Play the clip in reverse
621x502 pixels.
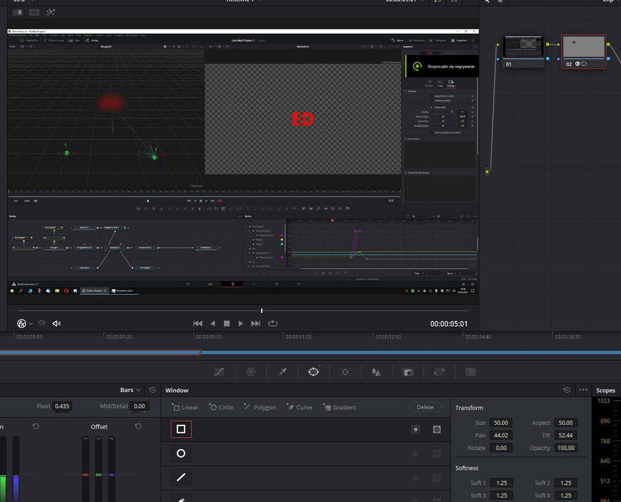(213, 323)
